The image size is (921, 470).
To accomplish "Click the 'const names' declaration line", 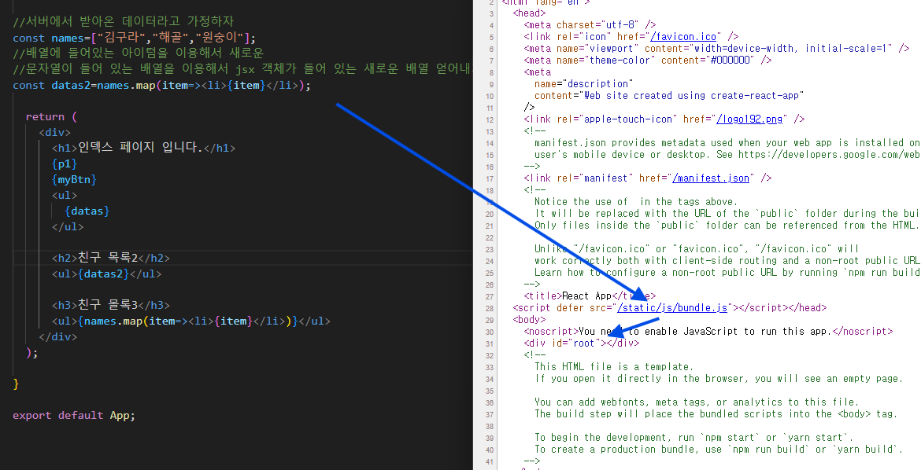I will point(135,39).
